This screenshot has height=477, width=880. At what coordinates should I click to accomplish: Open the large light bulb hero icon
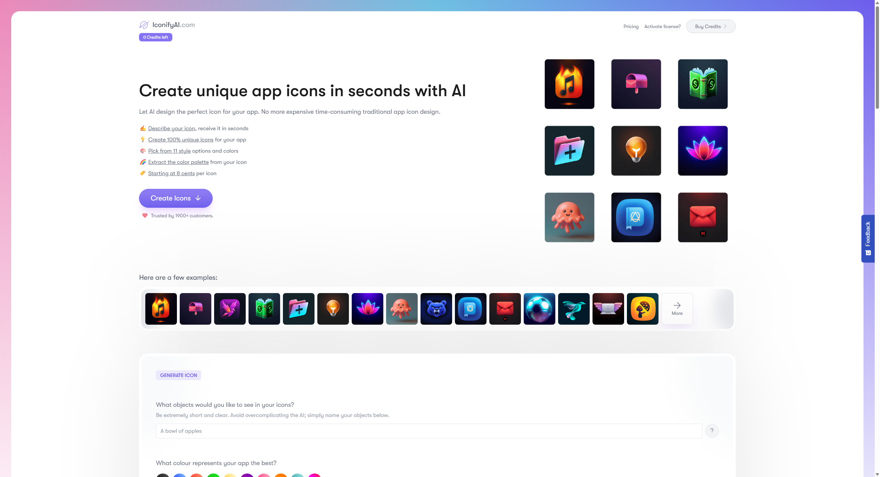(636, 151)
